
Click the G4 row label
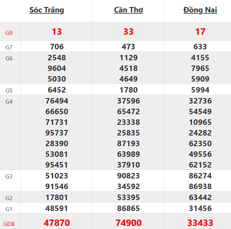[x=9, y=101]
